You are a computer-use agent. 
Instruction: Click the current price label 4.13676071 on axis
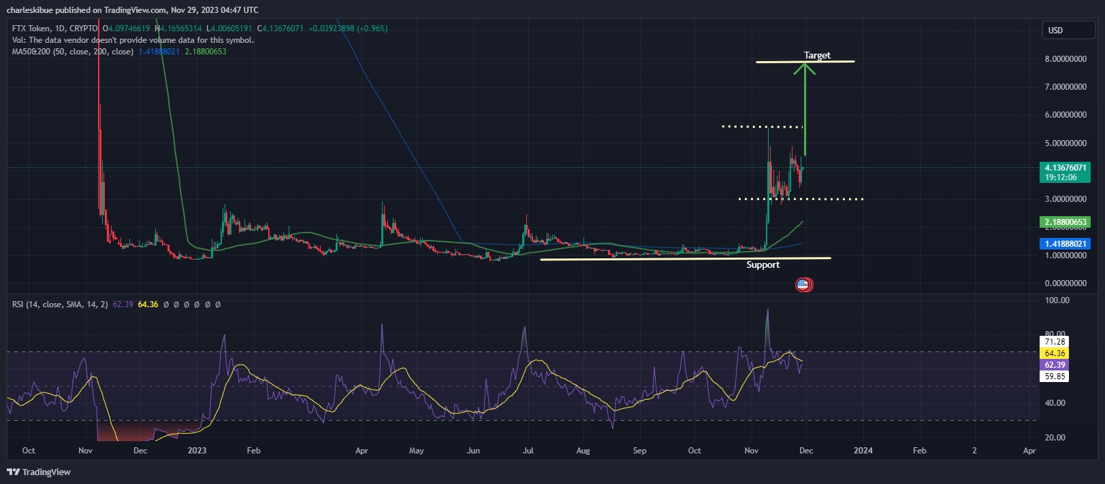[1066, 167]
